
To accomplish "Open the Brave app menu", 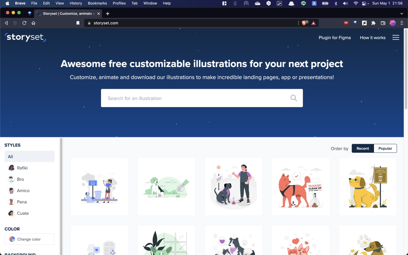I will click(x=20, y=3).
